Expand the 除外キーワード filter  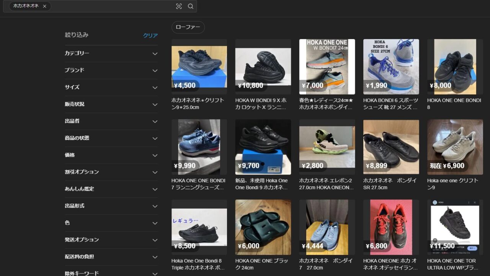111,273
